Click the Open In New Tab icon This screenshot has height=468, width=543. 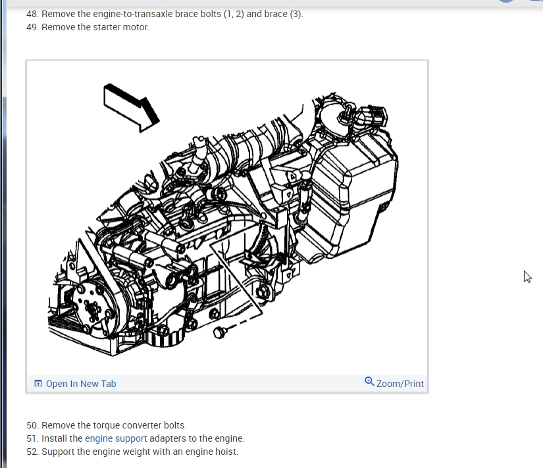click(38, 384)
